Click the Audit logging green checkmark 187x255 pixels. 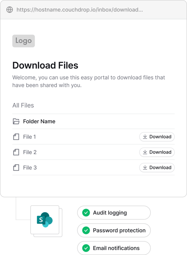pos(86,213)
